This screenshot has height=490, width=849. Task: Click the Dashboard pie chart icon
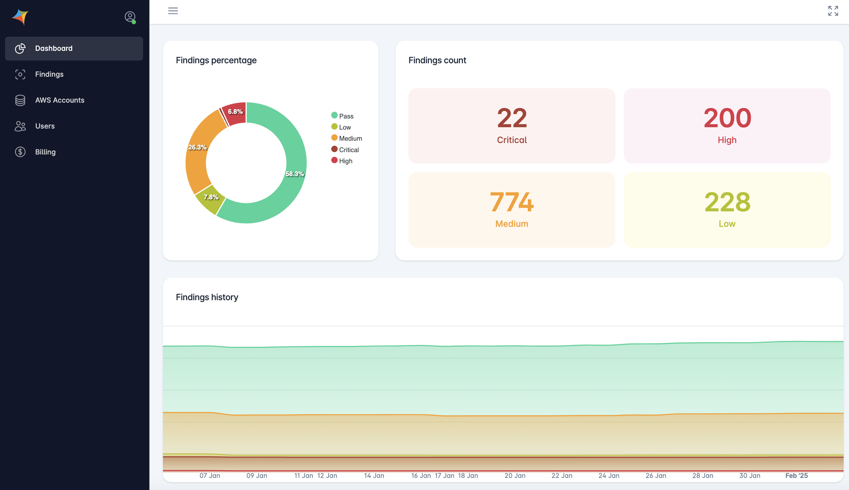20,48
